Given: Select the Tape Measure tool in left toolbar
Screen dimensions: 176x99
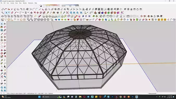Looking at the screenshot, I should tap(2, 60).
